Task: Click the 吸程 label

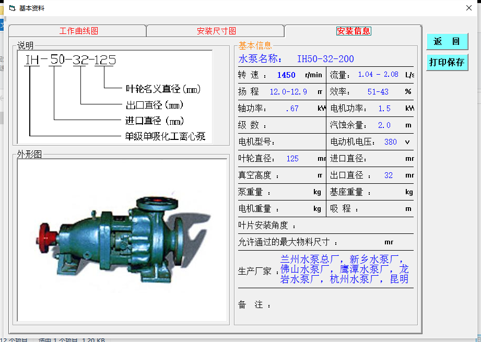Action: [344, 209]
